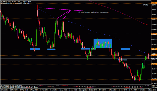Click the 1.4800 price axis label

(x=154, y=25)
